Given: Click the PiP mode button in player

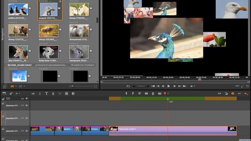Looking at the screenshot, I should [x=237, y=86].
